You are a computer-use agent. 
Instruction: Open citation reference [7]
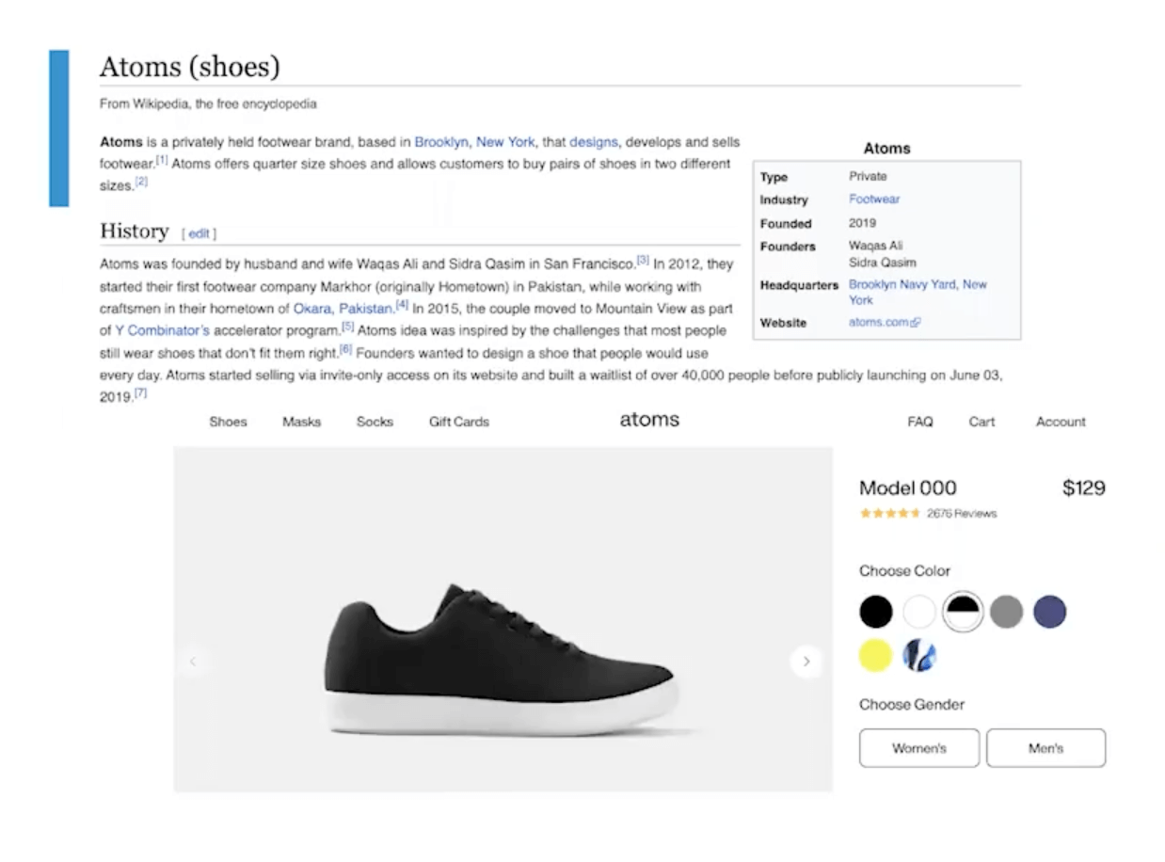click(140, 393)
